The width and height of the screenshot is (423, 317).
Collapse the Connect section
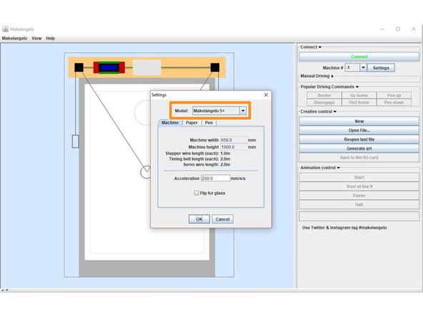311,47
